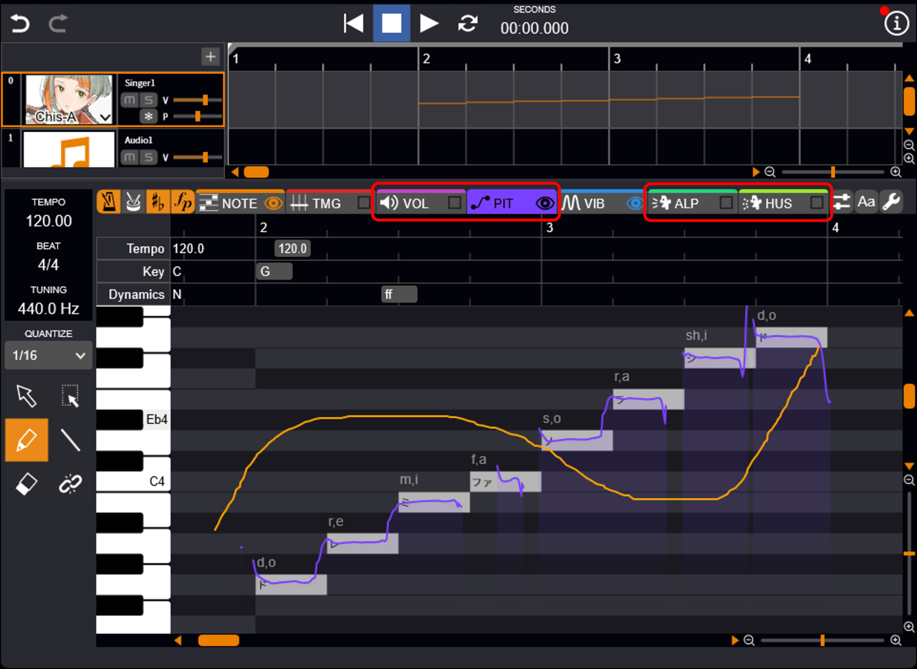
Task: Pick the straight line tool
Action: [x=70, y=440]
